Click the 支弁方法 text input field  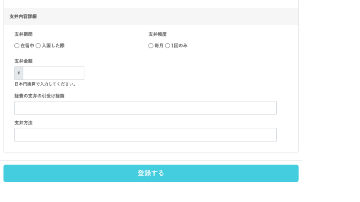click(x=145, y=135)
